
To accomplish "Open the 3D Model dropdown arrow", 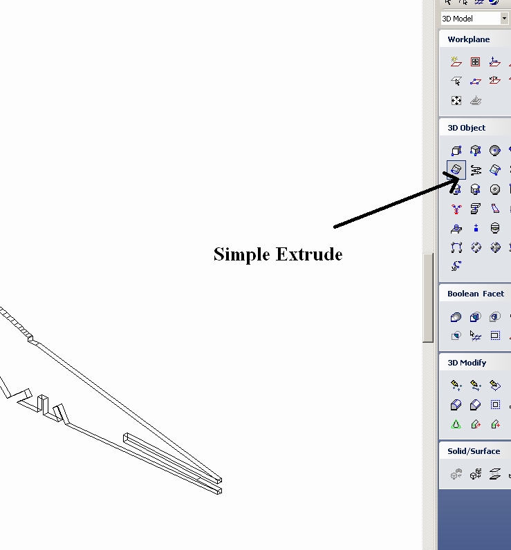I will pyautogui.click(x=504, y=19).
